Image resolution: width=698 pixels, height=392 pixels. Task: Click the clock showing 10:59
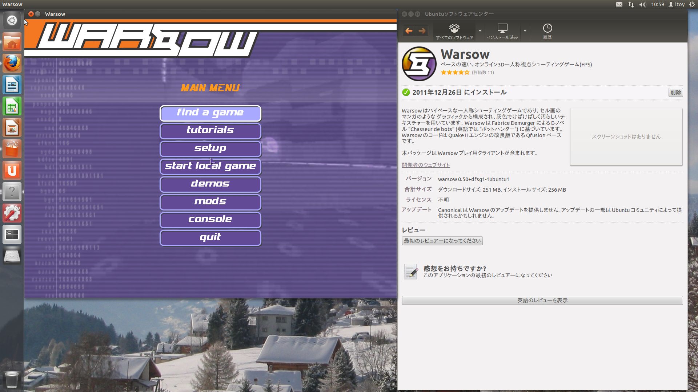coord(657,4)
